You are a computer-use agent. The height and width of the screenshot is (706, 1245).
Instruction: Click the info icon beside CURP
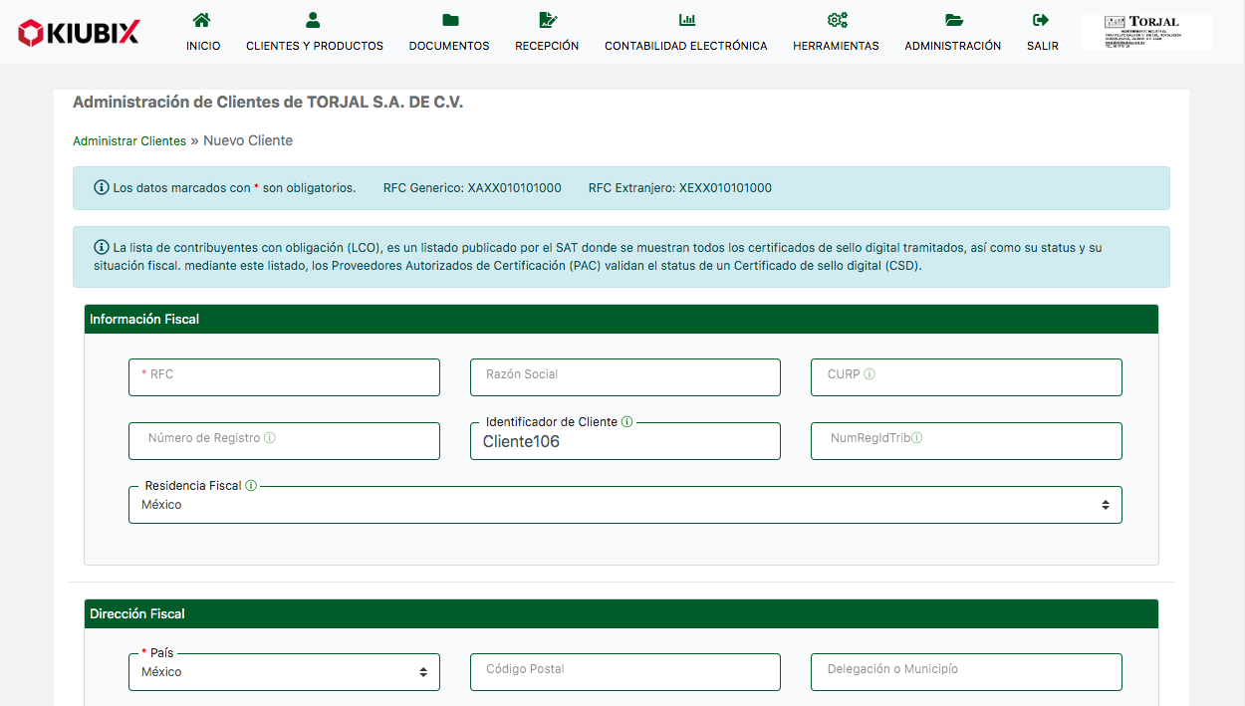point(870,374)
